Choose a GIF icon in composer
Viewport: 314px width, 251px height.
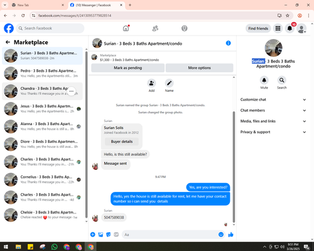(116, 235)
